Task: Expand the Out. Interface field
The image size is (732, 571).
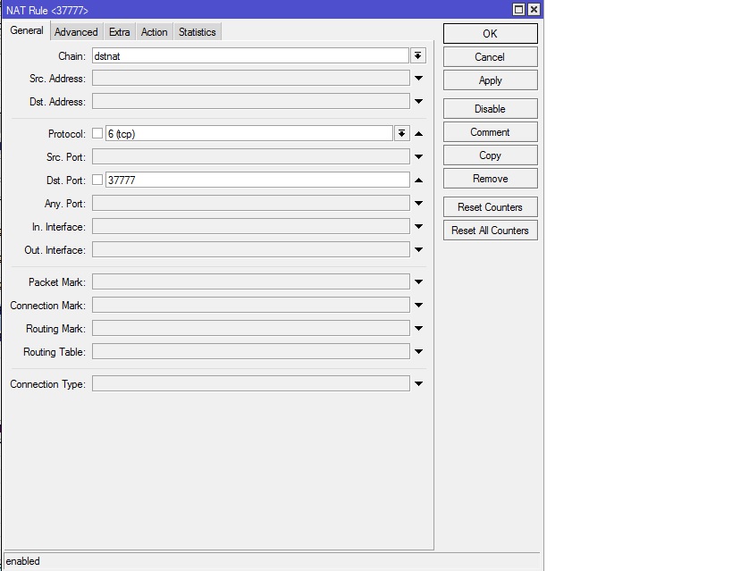Action: click(419, 250)
